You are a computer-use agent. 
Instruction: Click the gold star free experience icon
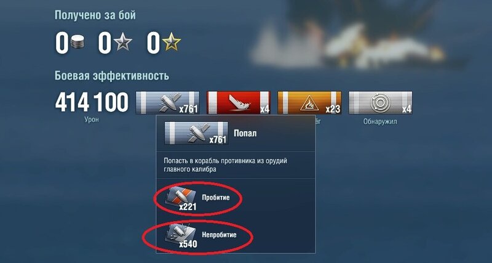(x=172, y=43)
